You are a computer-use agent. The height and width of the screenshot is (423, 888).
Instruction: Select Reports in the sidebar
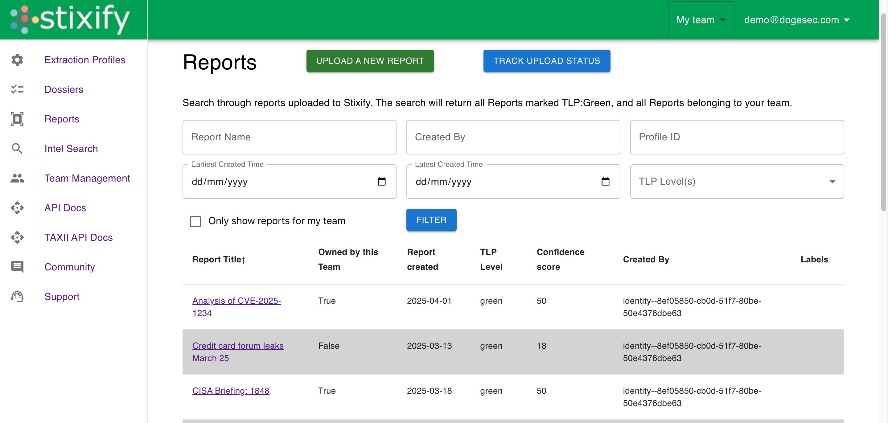pos(62,119)
